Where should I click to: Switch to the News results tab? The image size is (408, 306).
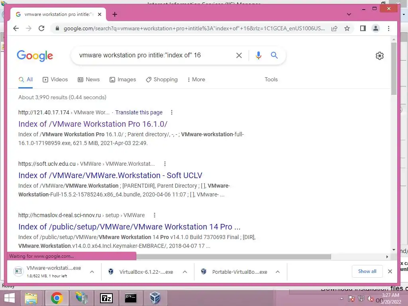point(89,80)
